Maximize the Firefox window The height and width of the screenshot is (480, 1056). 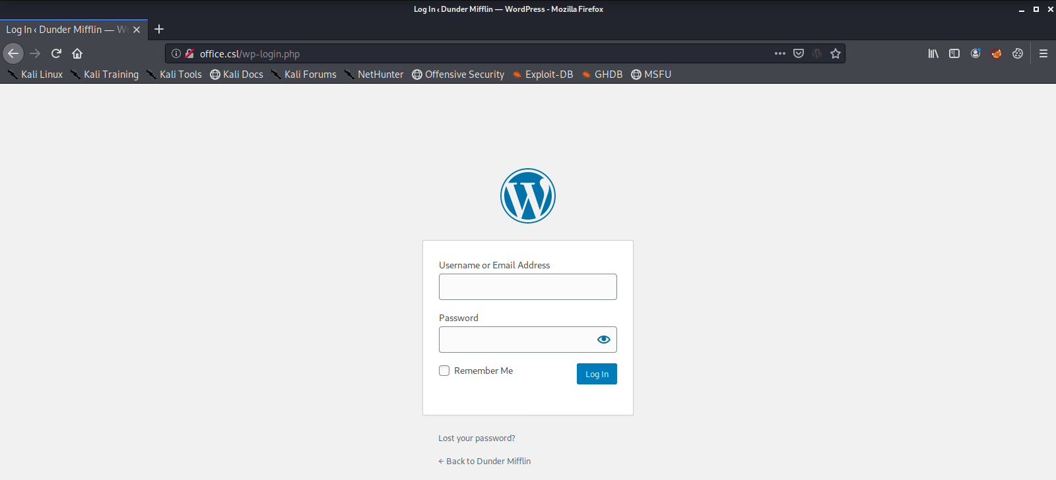coord(1036,9)
